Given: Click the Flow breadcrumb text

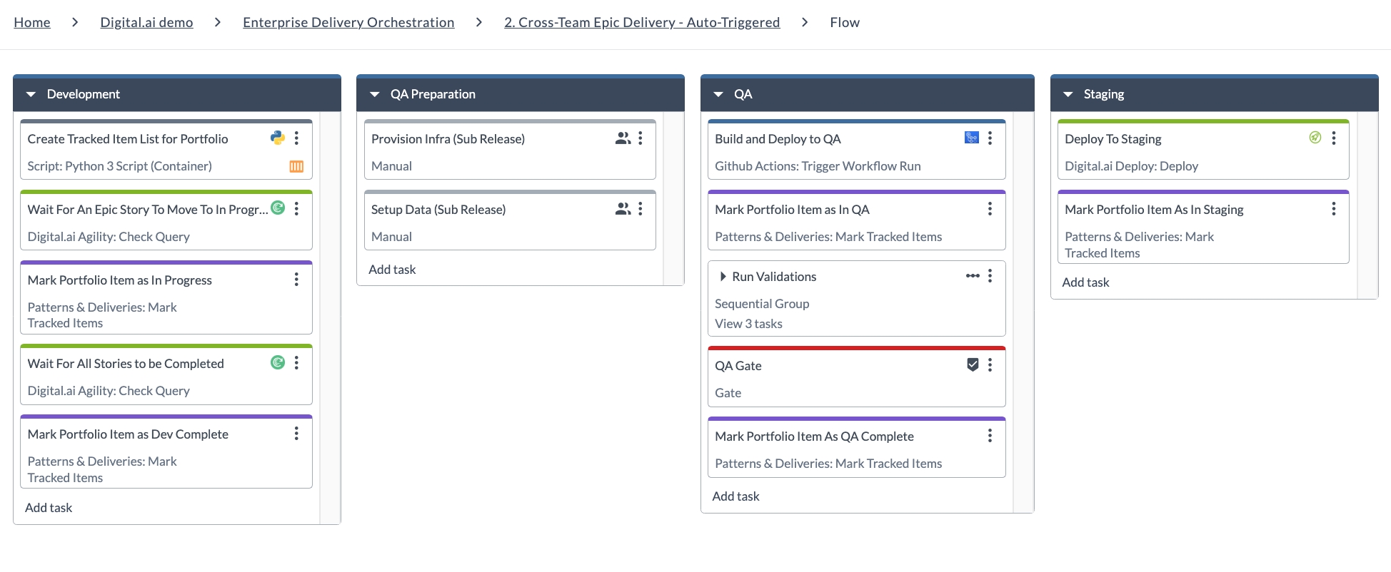Looking at the screenshot, I should point(845,22).
